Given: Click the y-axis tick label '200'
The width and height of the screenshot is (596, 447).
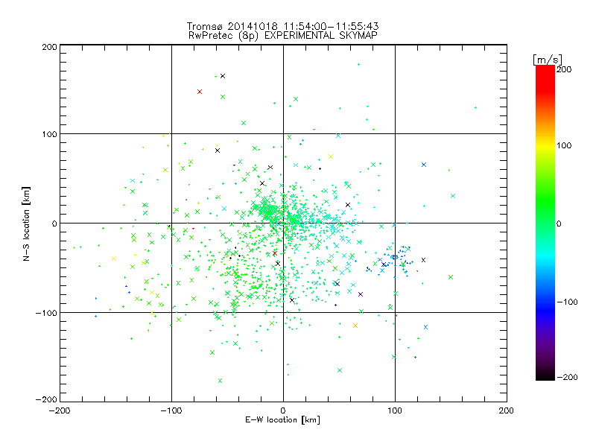Looking at the screenshot, I should (49, 47).
